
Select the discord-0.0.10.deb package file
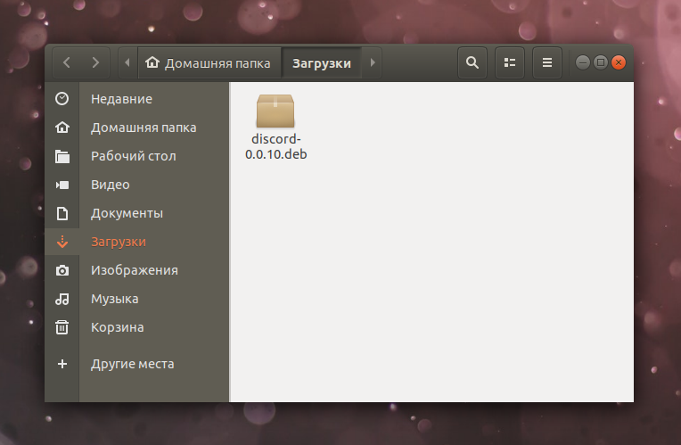(275, 128)
